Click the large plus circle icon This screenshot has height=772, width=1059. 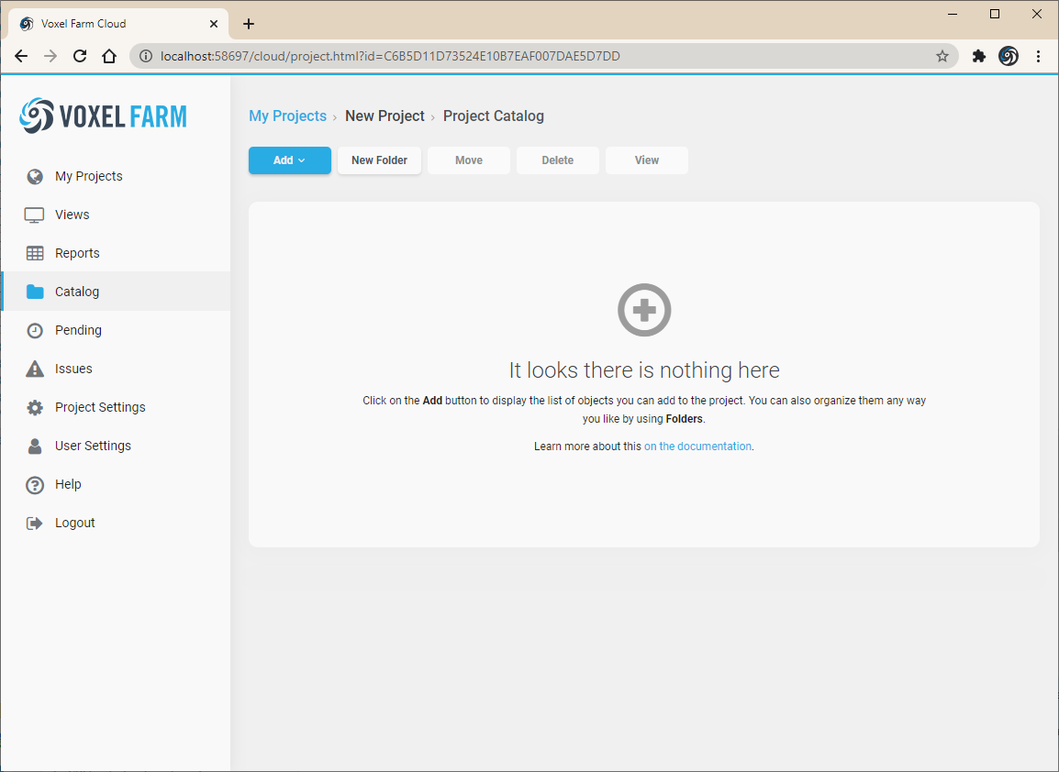coord(644,310)
